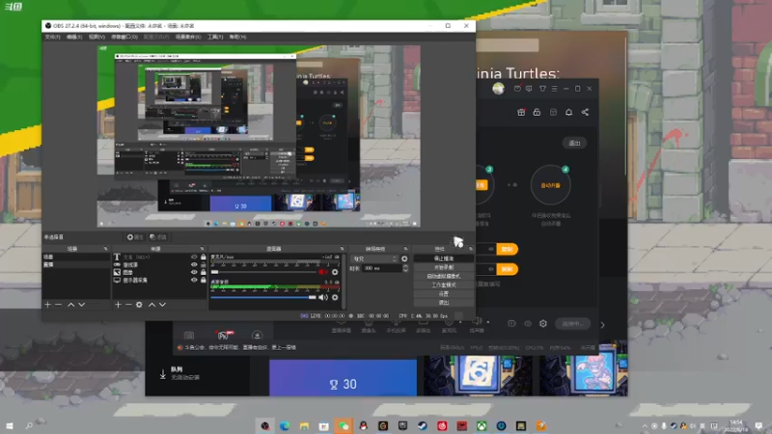The width and height of the screenshot is (772, 434).
Task: Toggle visibility of the 游戏源 source
Action: click(194, 264)
